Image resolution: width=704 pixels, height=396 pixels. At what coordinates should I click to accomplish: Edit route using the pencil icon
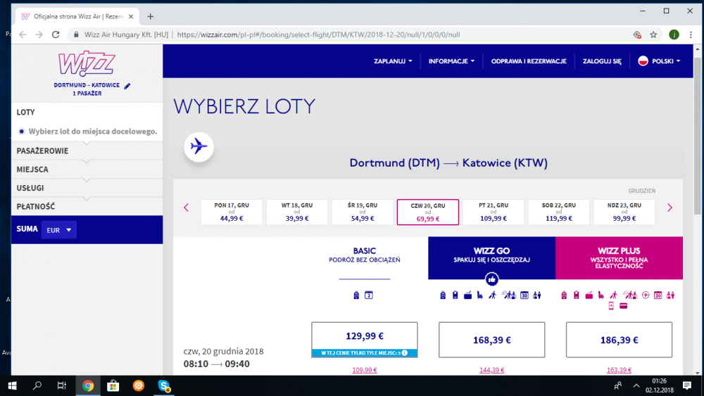coord(127,86)
